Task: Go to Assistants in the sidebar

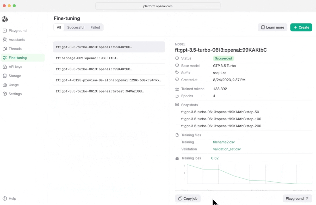Action: tap(17, 40)
